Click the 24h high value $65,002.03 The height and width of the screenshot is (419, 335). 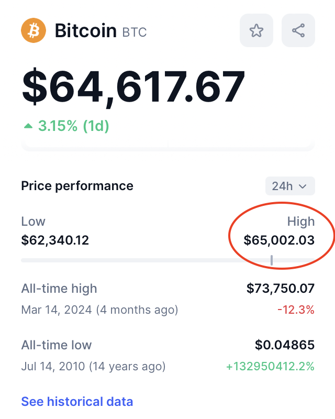(x=279, y=240)
